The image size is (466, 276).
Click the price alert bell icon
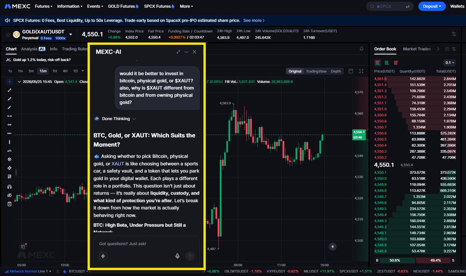tap(361, 49)
